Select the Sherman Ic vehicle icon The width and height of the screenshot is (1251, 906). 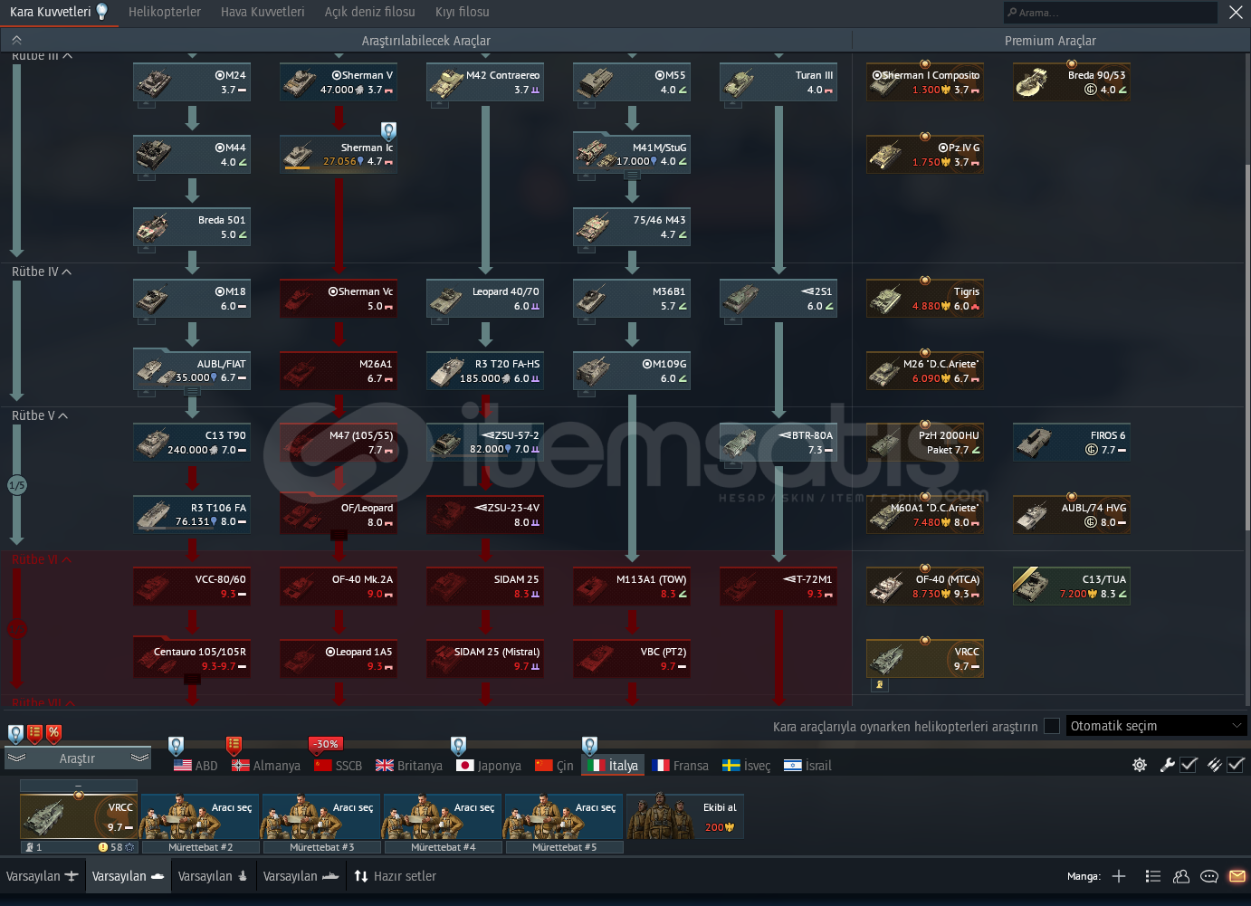(x=299, y=155)
